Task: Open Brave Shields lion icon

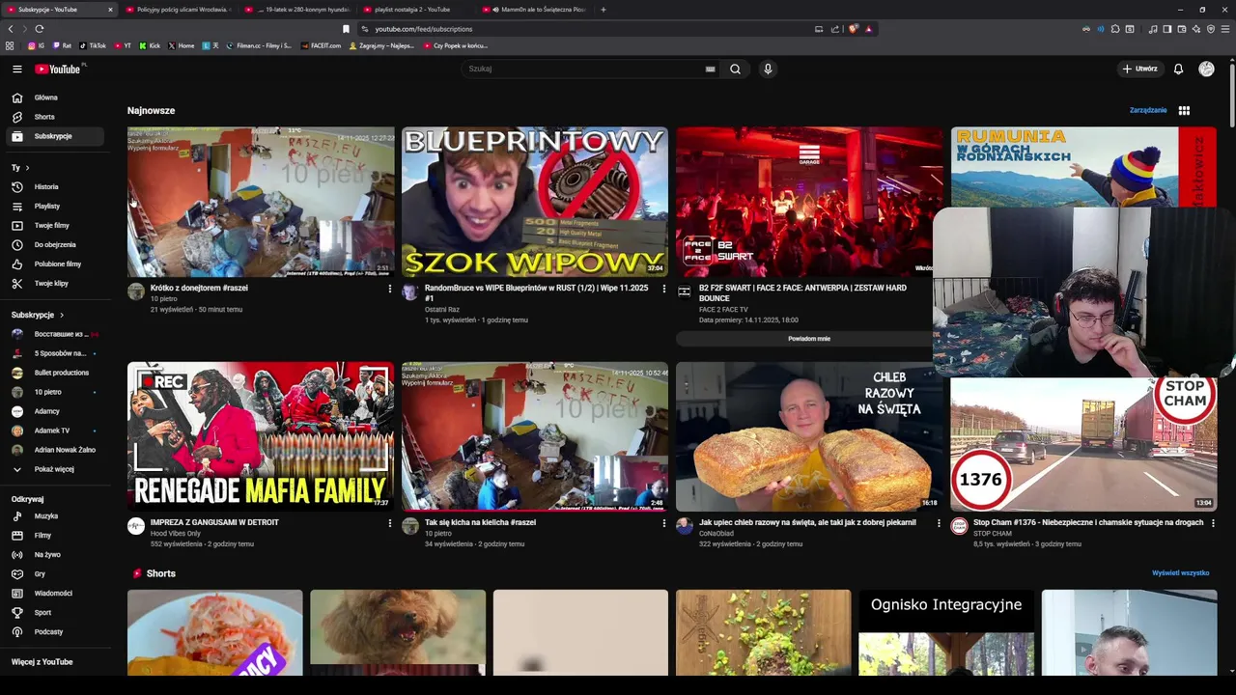Action: point(853,29)
